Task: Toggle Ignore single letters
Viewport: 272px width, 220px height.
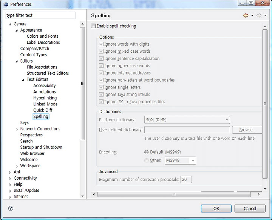Action: [x=101, y=87]
